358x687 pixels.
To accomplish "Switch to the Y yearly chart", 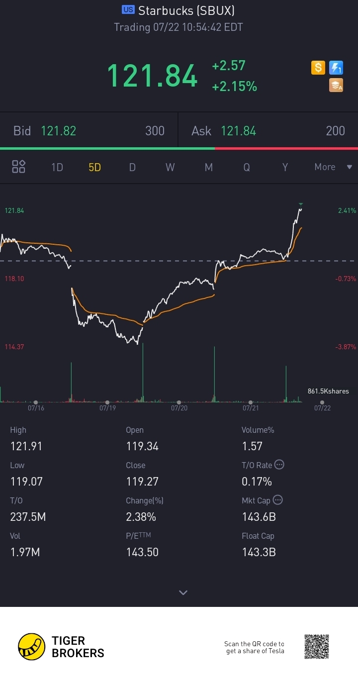I will [x=285, y=167].
